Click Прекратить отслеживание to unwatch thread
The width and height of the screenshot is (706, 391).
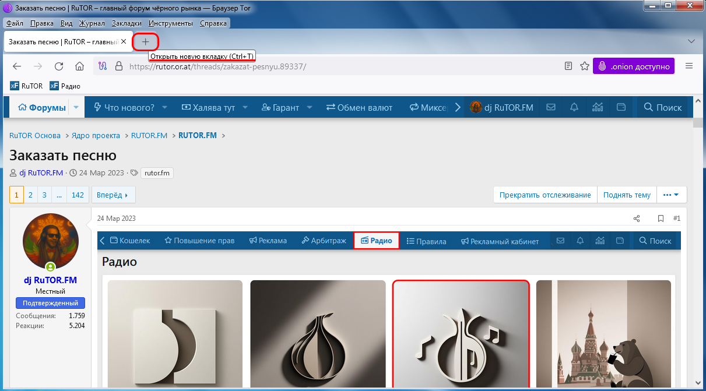click(x=545, y=195)
